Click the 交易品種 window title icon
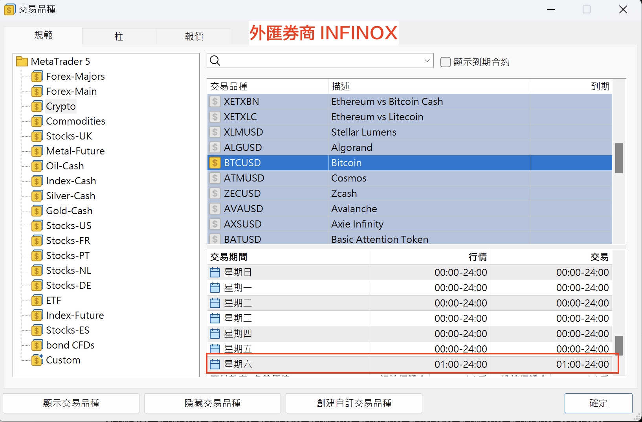This screenshot has width=642, height=422. point(9,9)
